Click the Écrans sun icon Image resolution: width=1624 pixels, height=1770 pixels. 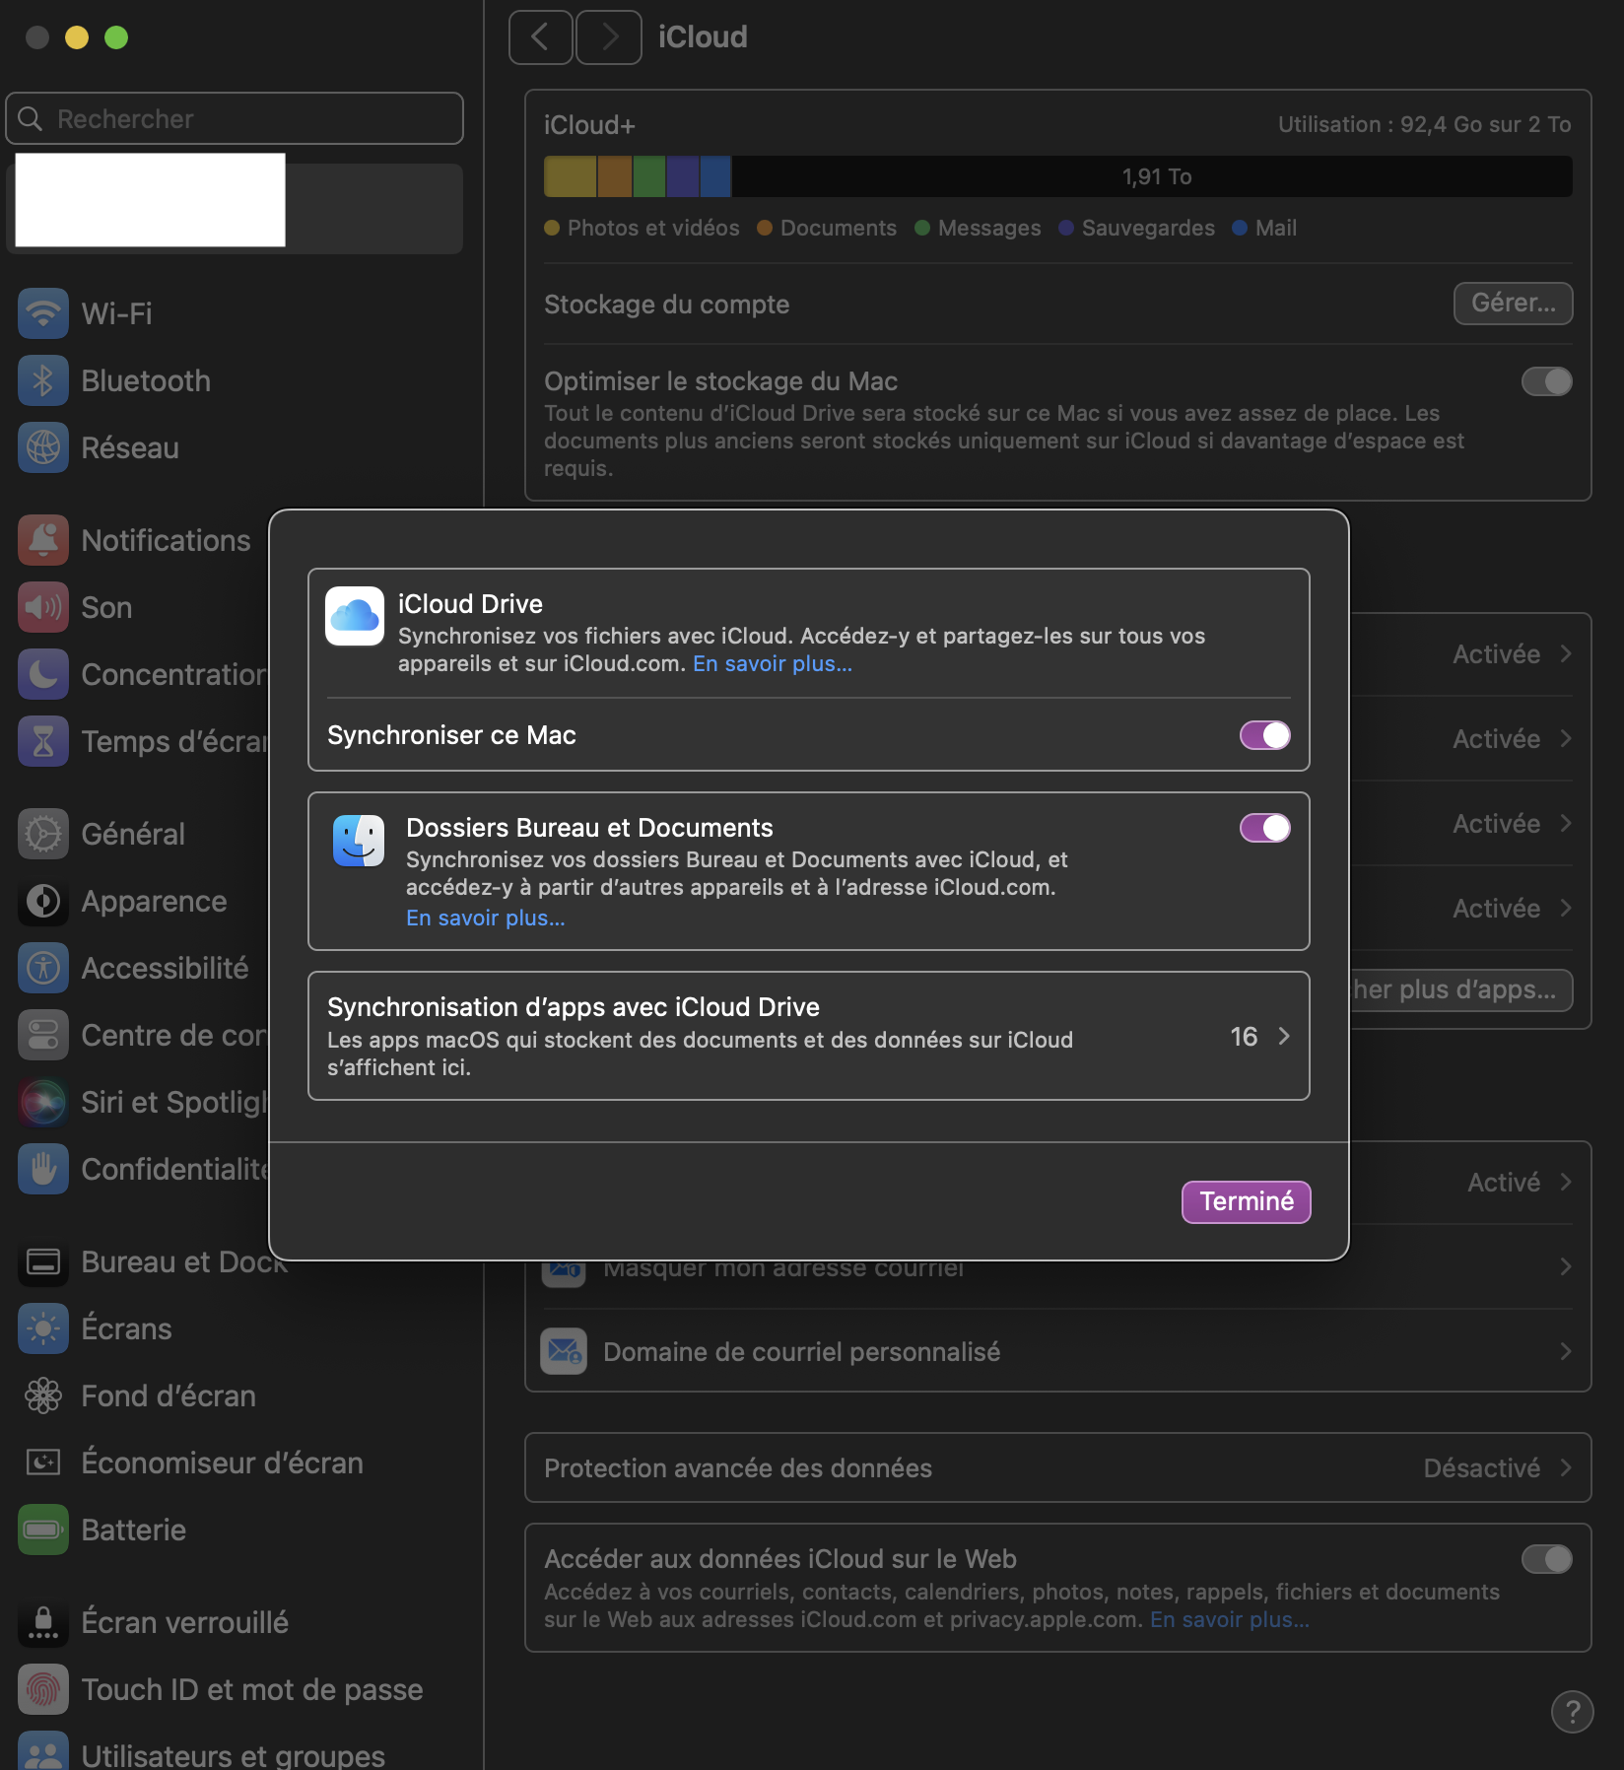[x=42, y=1328]
